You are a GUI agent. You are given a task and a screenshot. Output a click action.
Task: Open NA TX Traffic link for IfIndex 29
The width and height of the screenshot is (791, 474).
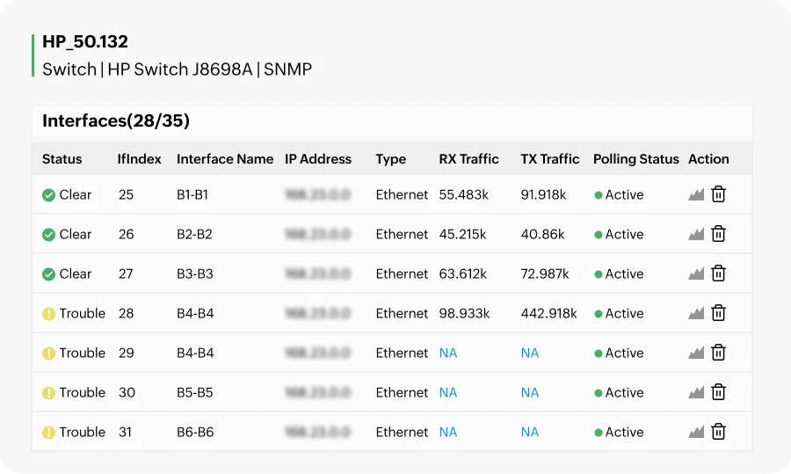(x=530, y=353)
